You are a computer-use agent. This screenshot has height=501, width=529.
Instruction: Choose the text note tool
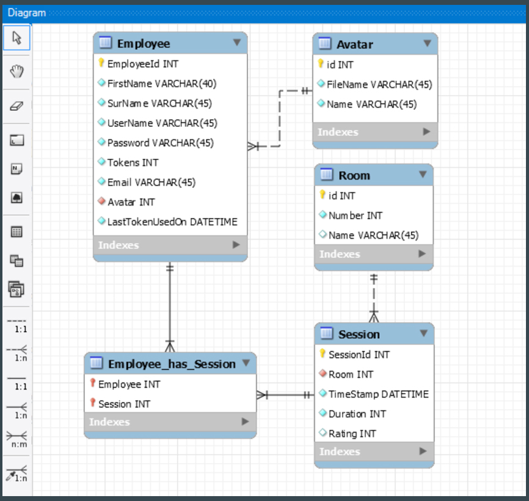coord(16,168)
